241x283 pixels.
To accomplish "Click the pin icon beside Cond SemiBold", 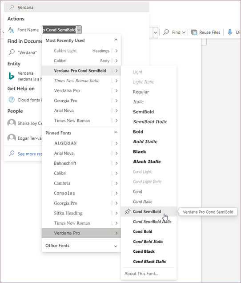I will tap(128, 211).
